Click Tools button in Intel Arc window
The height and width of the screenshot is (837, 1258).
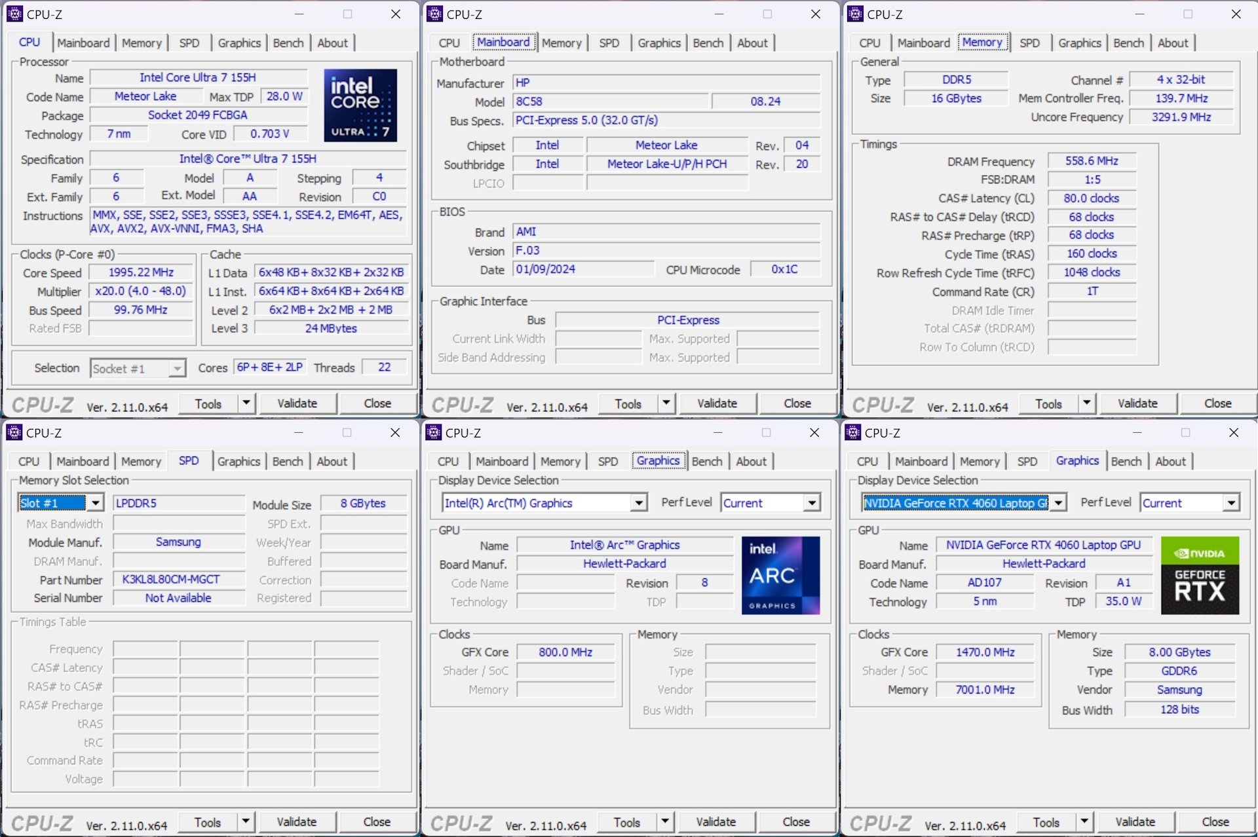pyautogui.click(x=627, y=822)
